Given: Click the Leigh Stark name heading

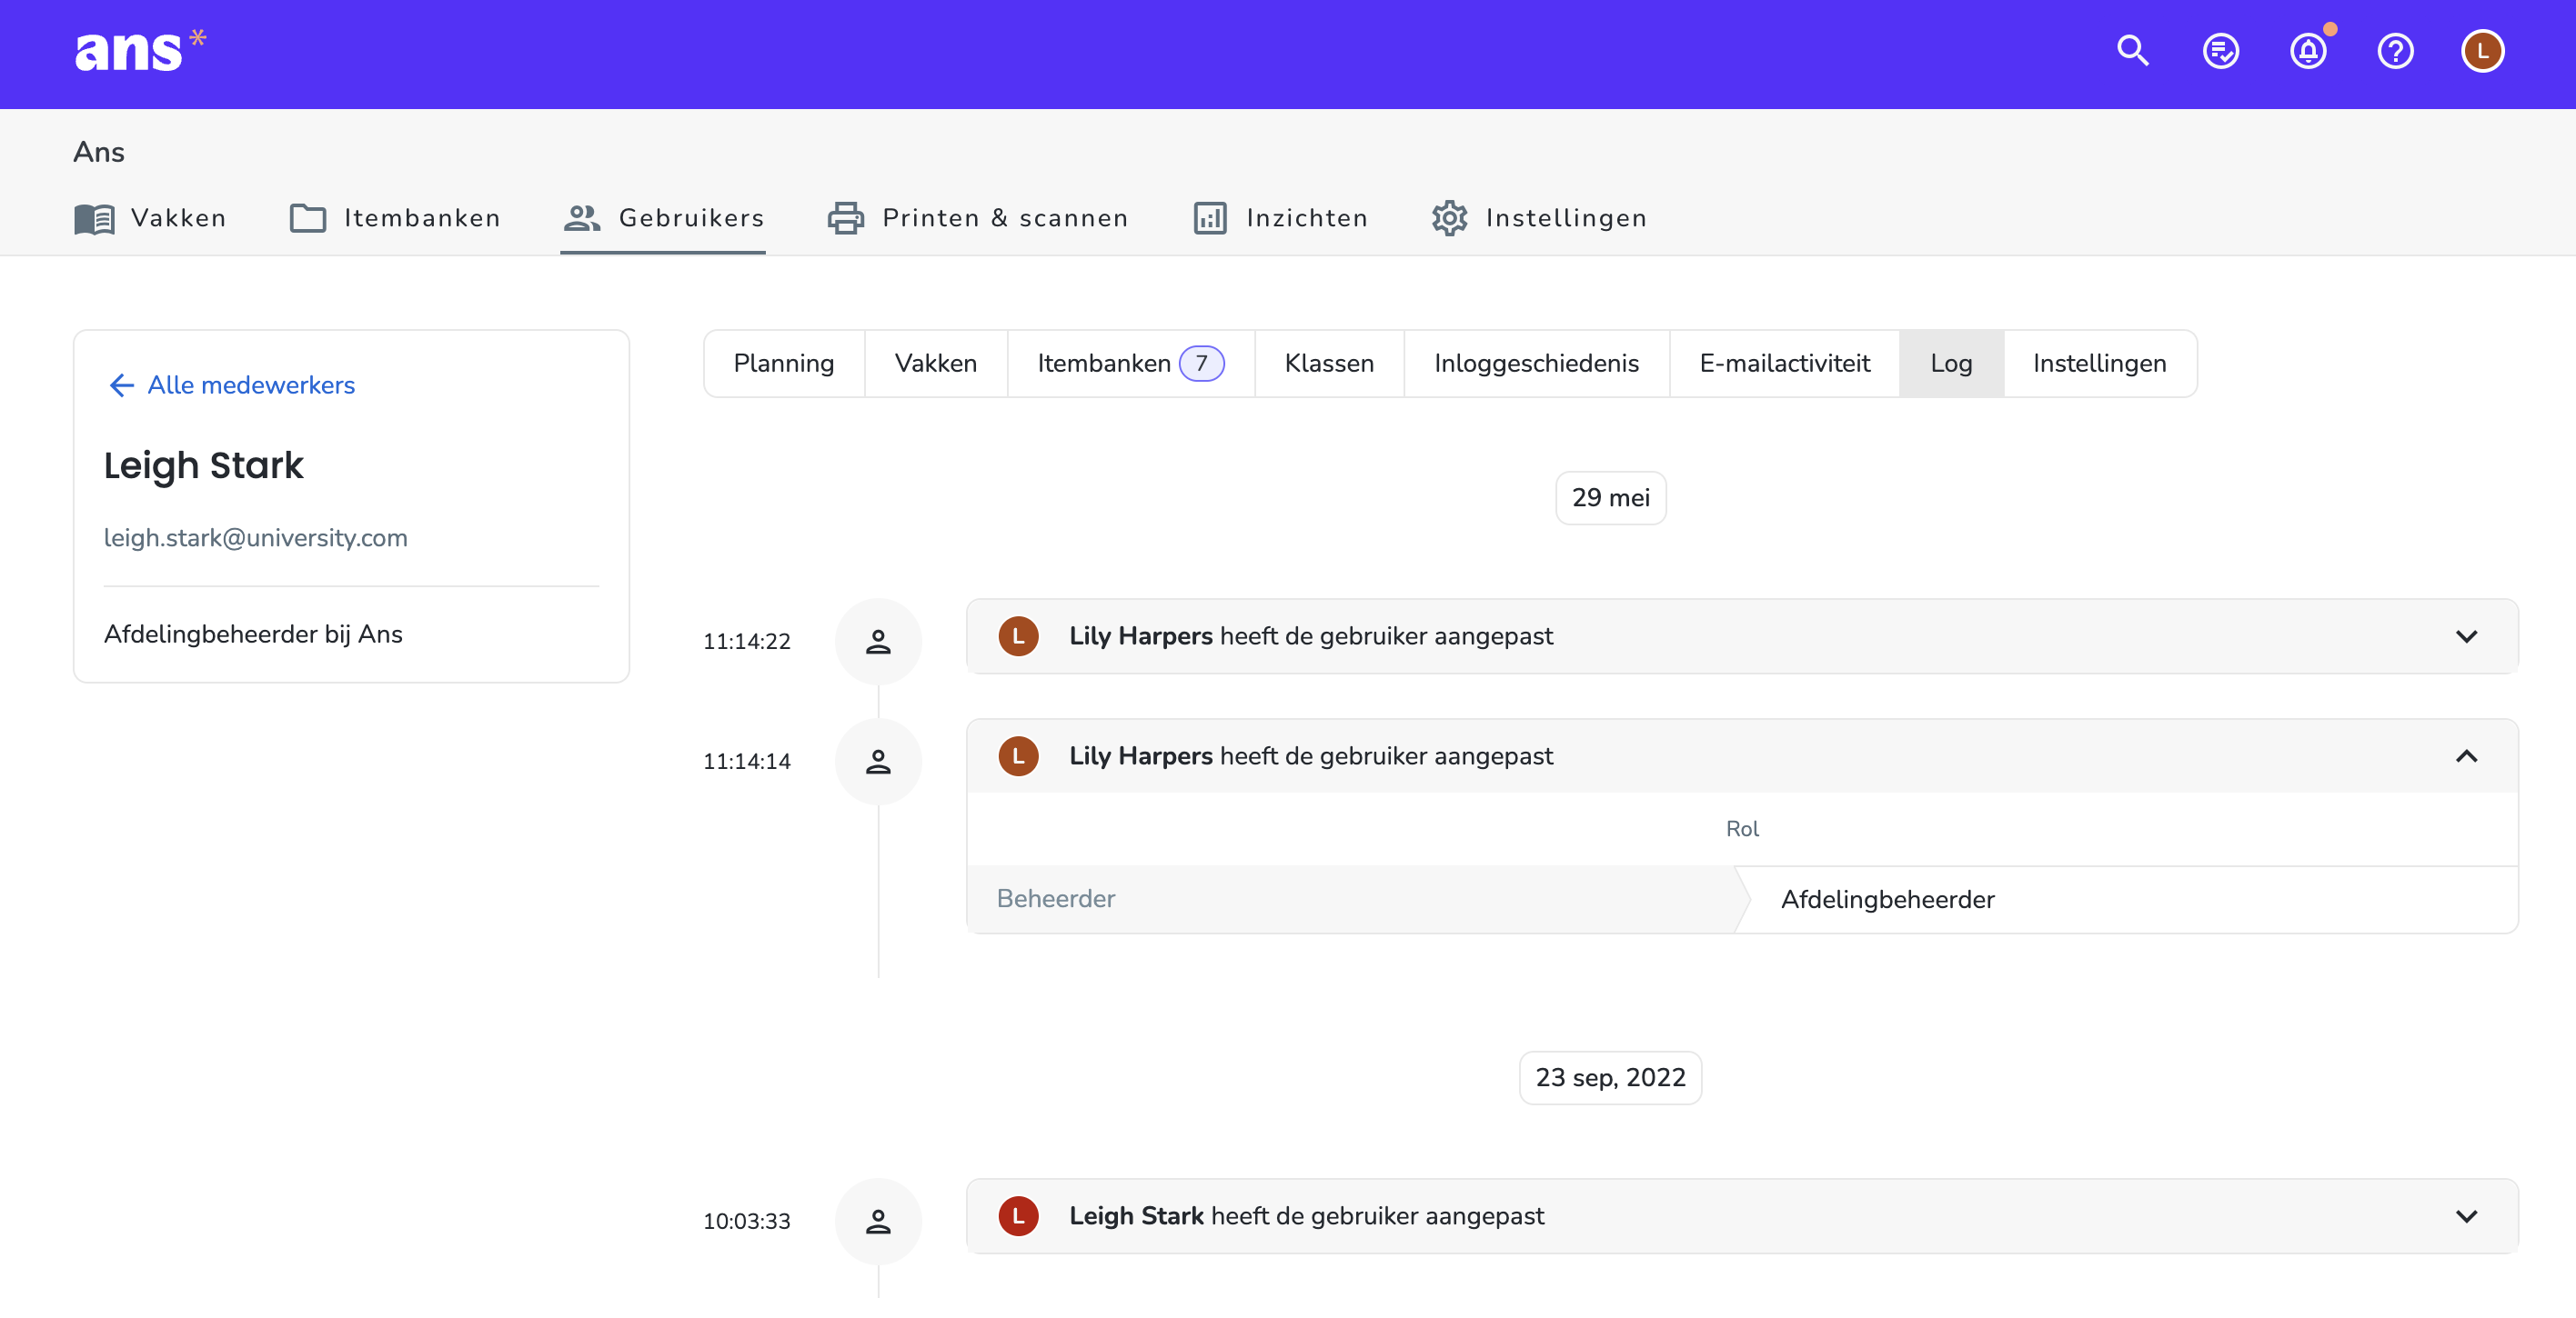Looking at the screenshot, I should coord(204,465).
